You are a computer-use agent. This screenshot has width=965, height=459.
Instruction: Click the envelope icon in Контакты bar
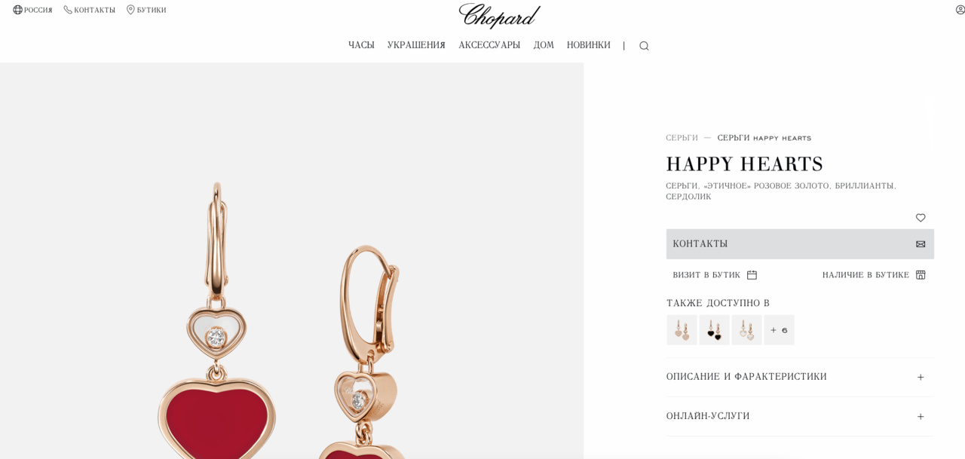click(921, 244)
